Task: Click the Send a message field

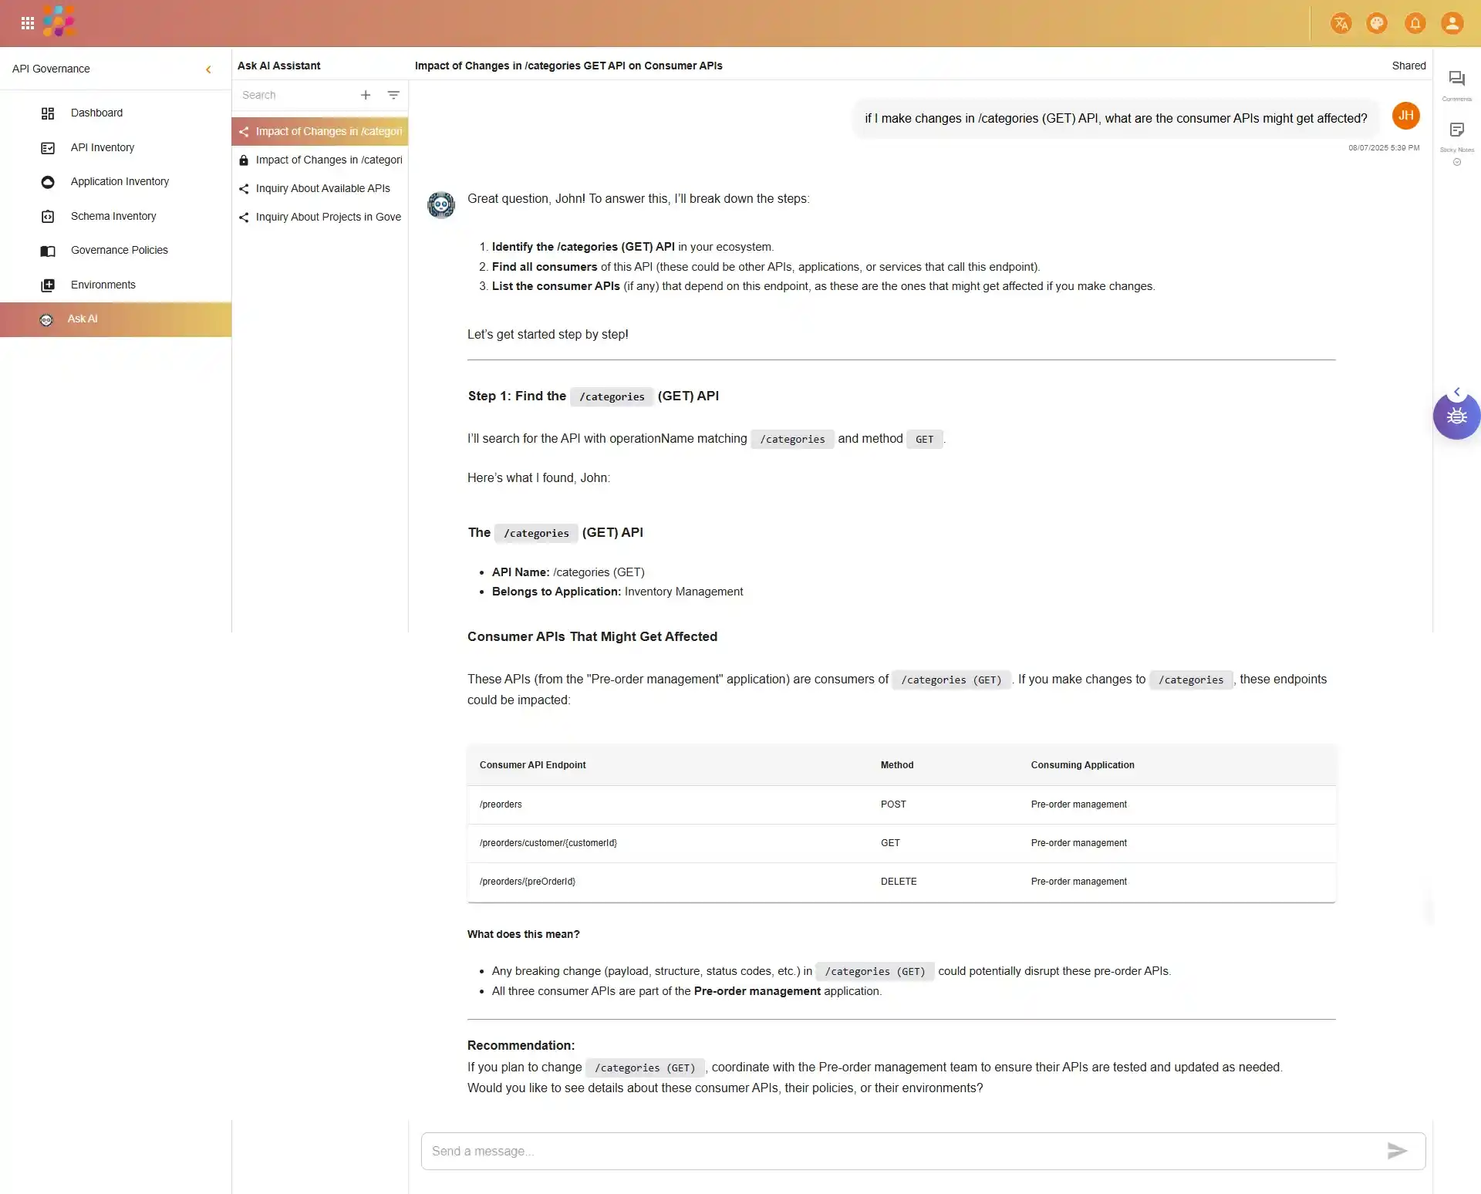Action: (895, 1151)
